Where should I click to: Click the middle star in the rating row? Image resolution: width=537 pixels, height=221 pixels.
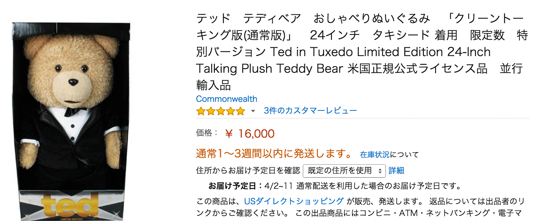tap(220, 111)
